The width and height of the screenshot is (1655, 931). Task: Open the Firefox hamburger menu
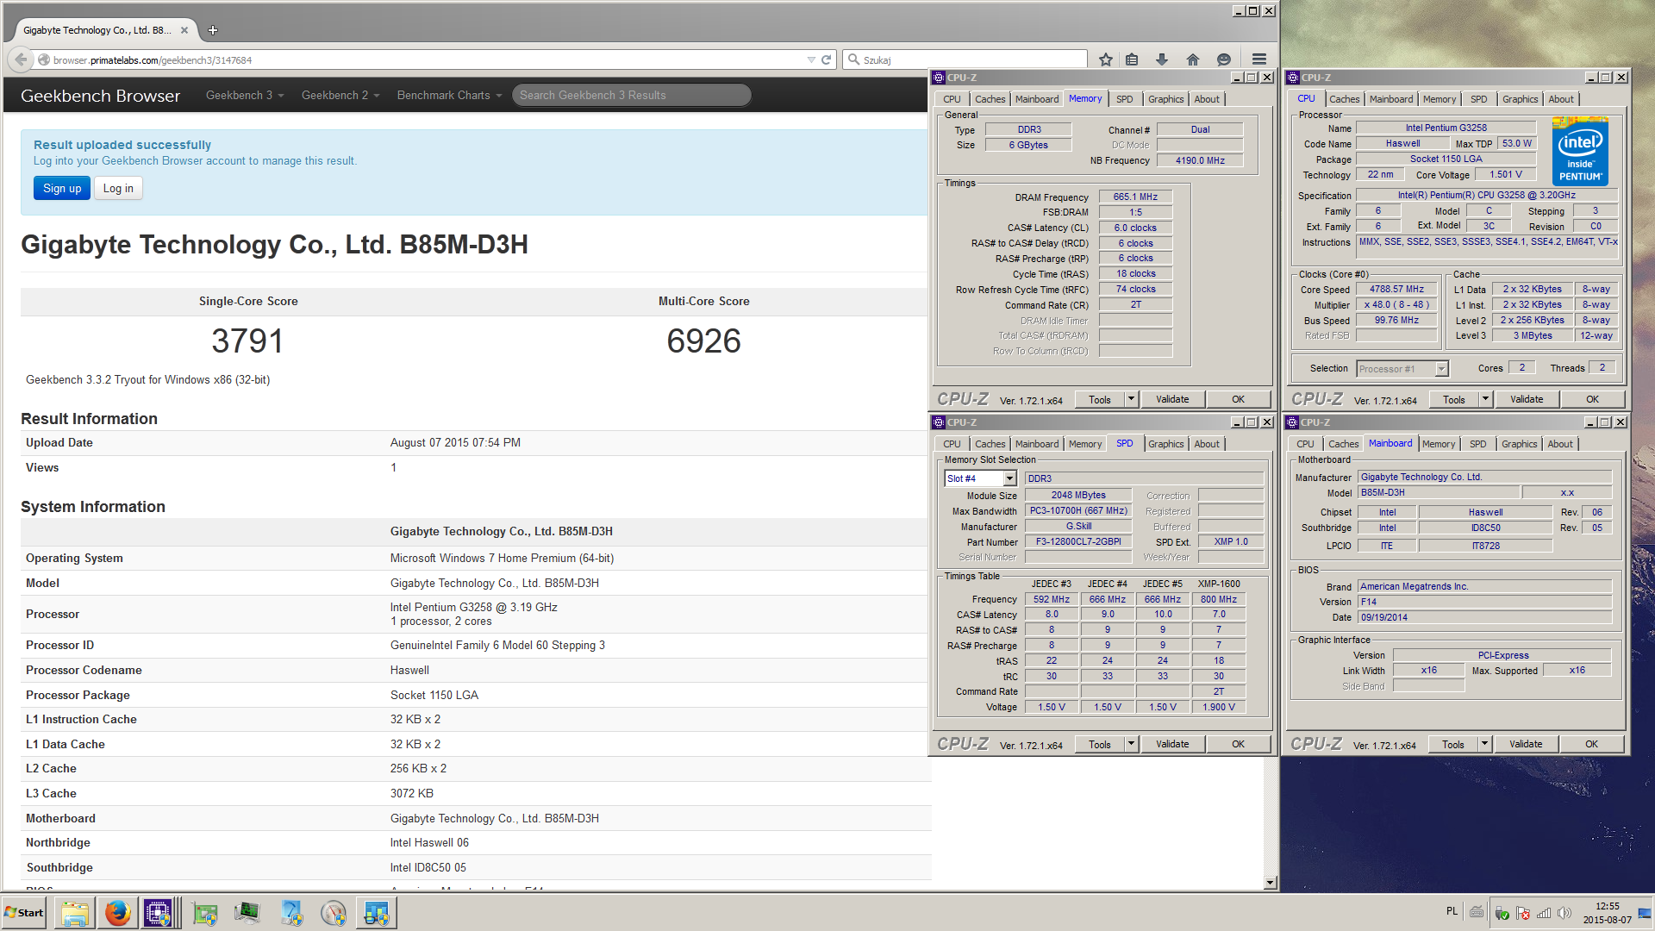(x=1259, y=59)
